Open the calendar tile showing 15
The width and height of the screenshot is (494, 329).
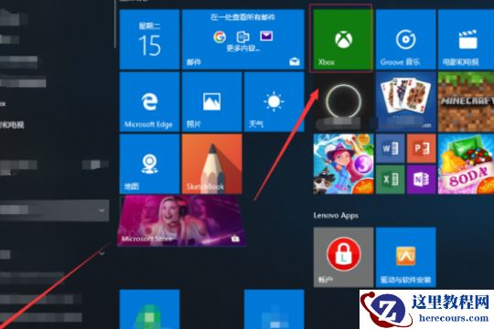pyautogui.click(x=149, y=39)
